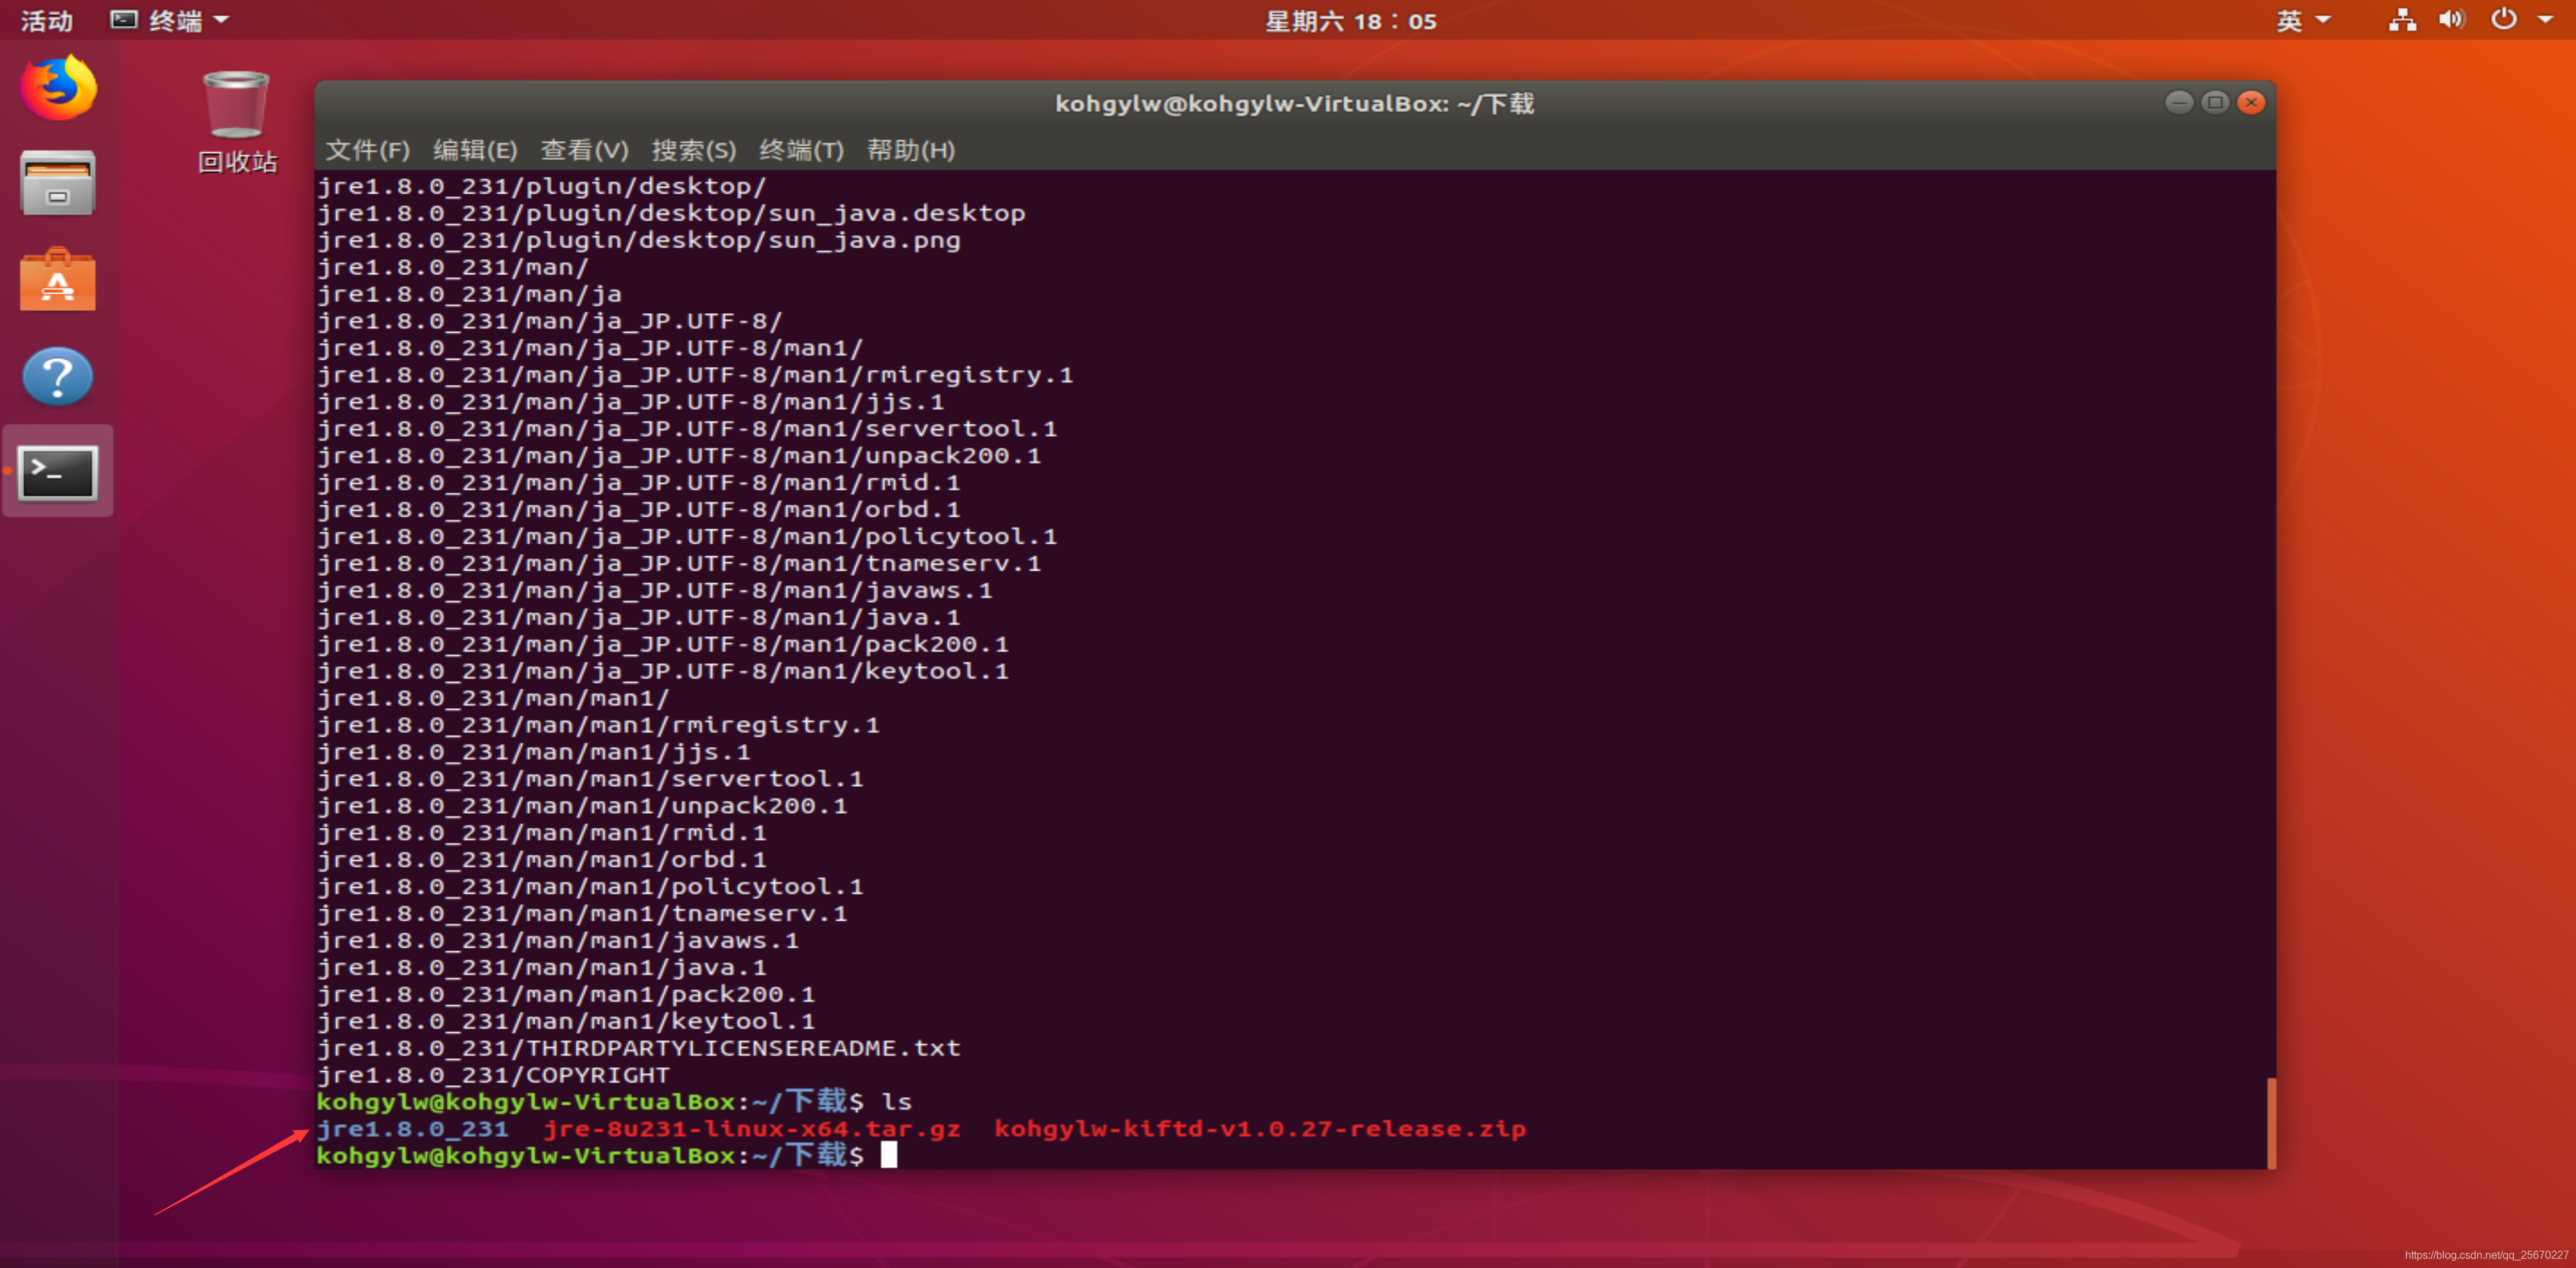Open the 回收站 trash icon on the desktop
The image size is (2576, 1268).
point(236,105)
